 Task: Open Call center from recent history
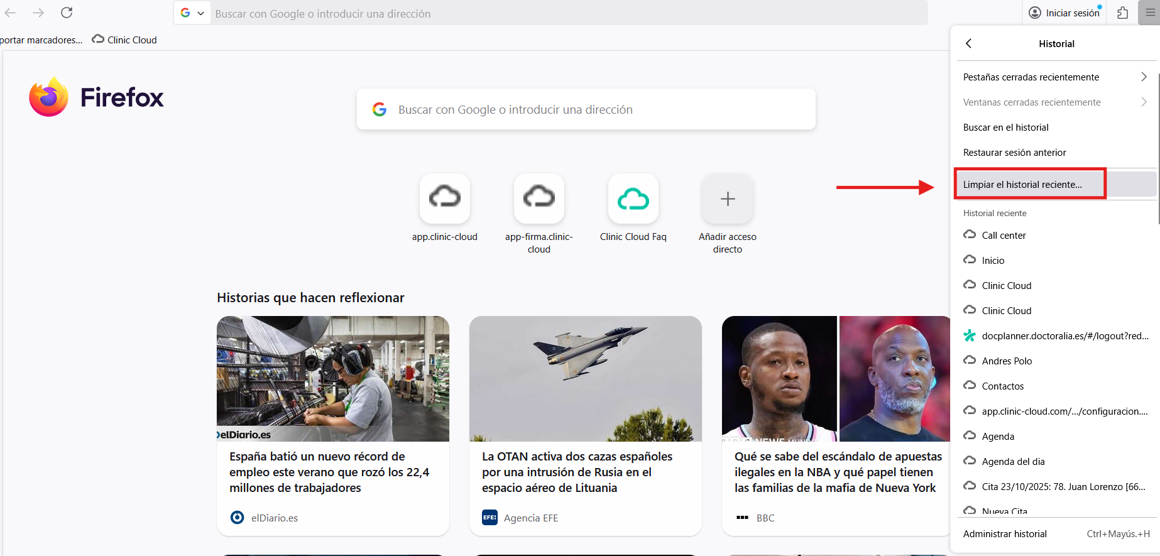tap(1004, 236)
